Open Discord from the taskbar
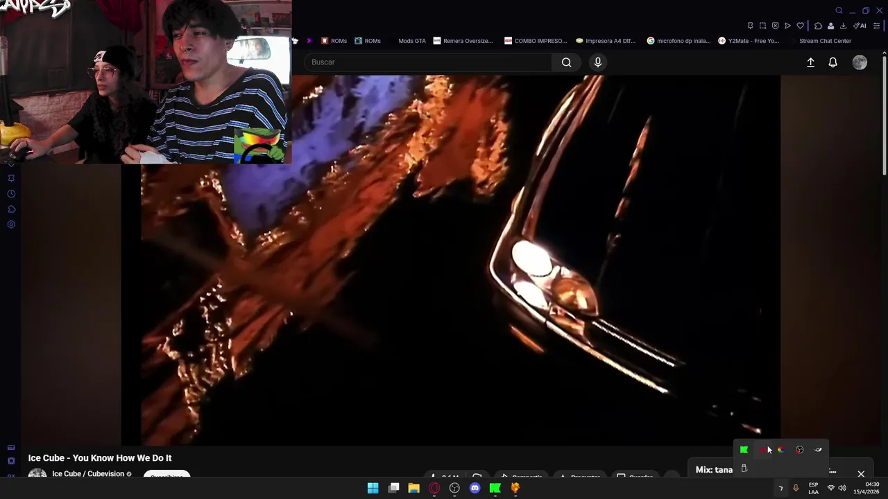Screen dimensions: 888x499 click(475, 488)
